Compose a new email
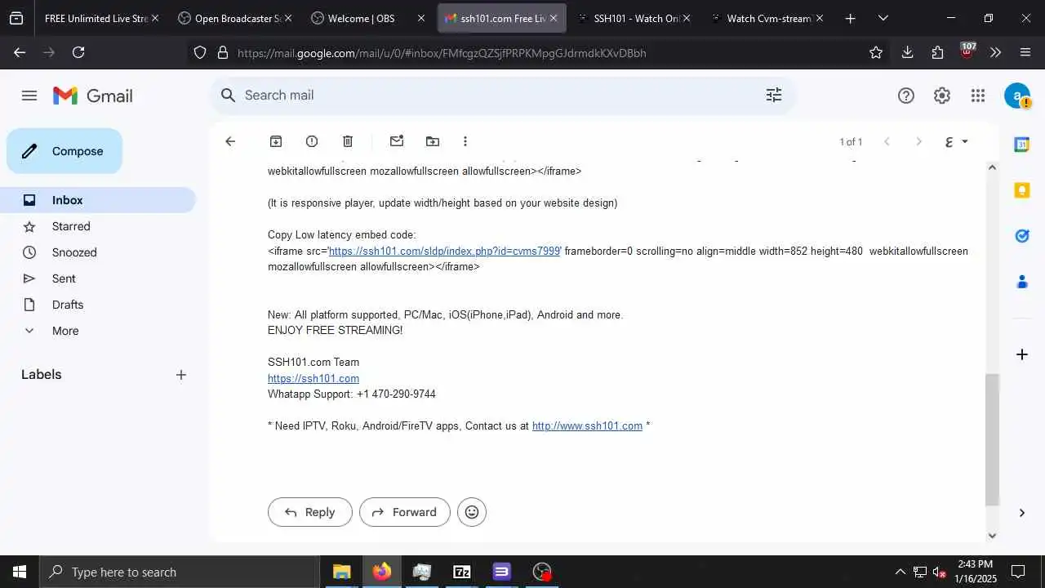This screenshot has height=588, width=1045. pos(64,151)
